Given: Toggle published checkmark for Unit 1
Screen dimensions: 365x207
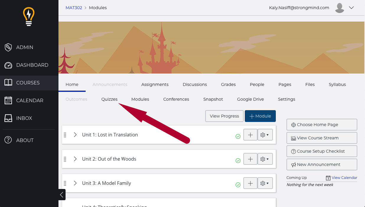Looking at the screenshot, I should (238, 136).
